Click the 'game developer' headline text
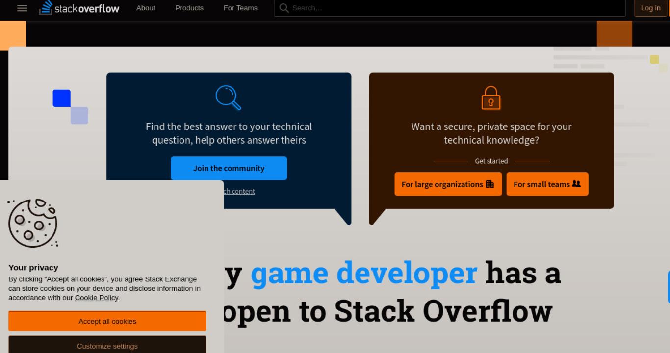 363,273
